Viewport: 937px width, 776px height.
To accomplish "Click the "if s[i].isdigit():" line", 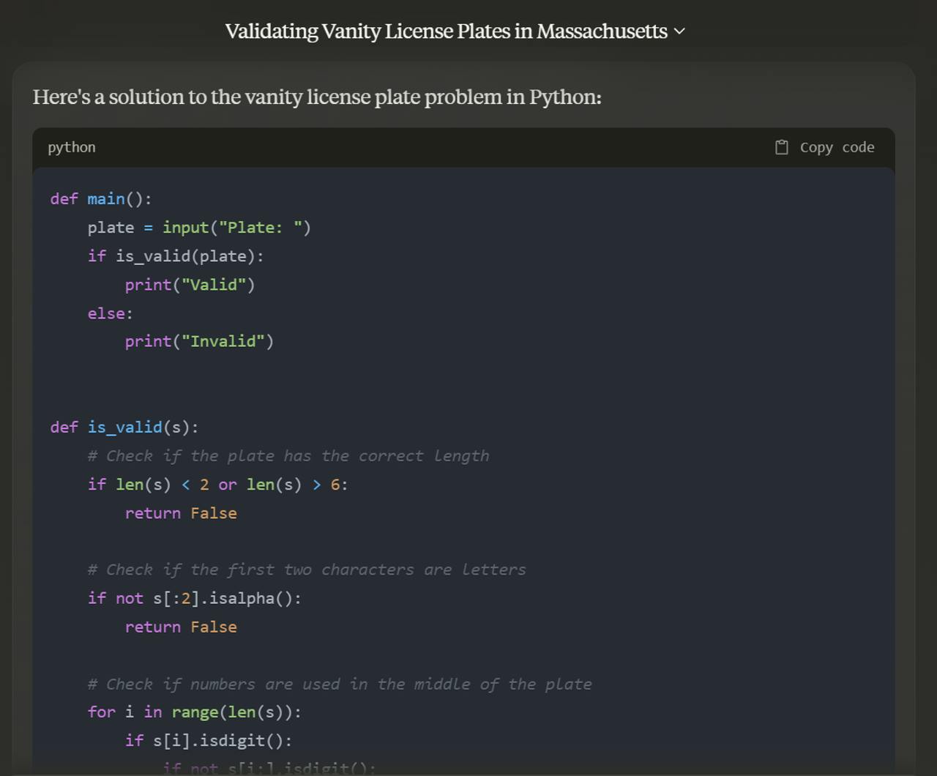I will click(209, 741).
